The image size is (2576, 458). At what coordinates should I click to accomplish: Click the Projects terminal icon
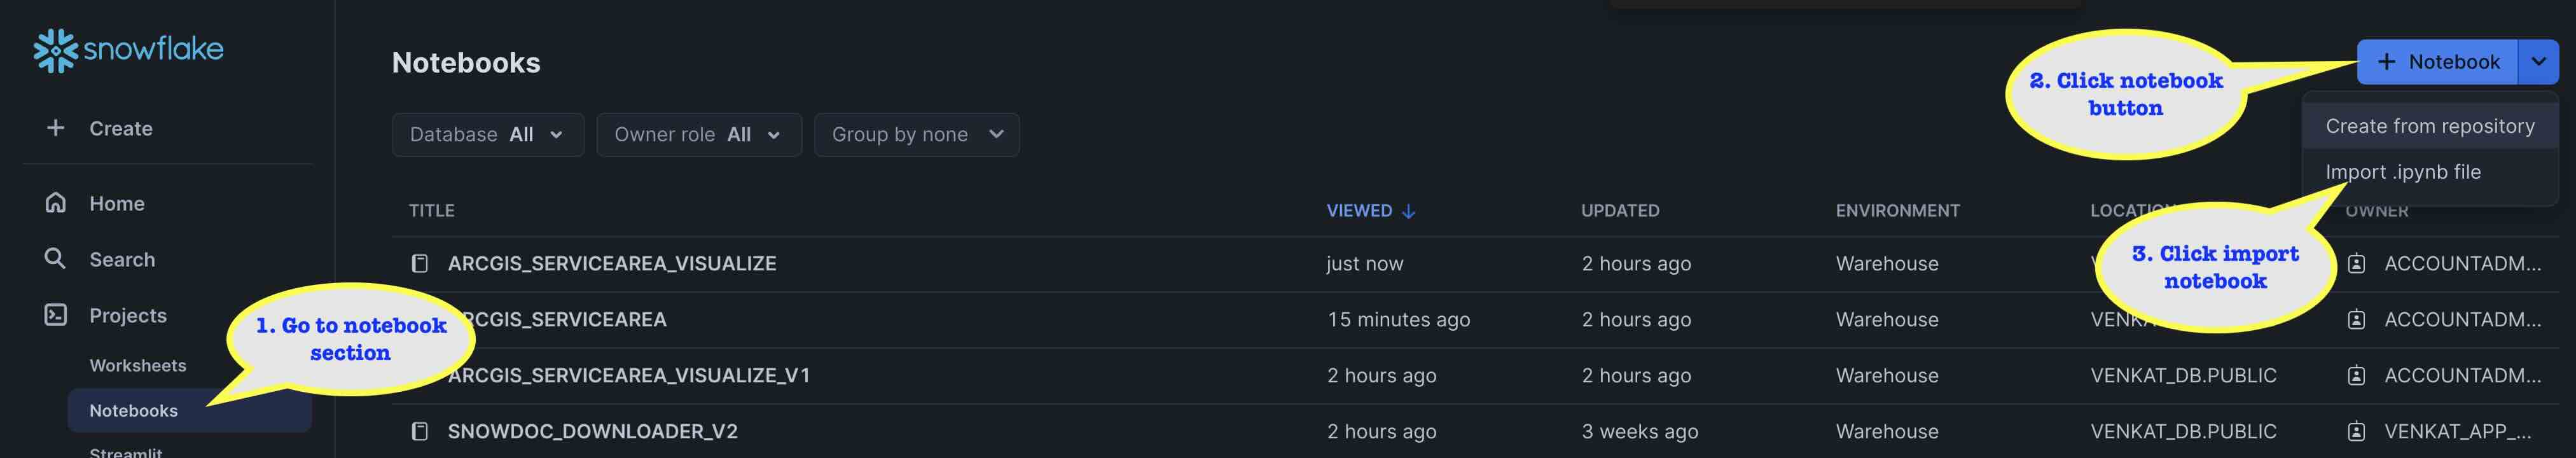(x=56, y=315)
